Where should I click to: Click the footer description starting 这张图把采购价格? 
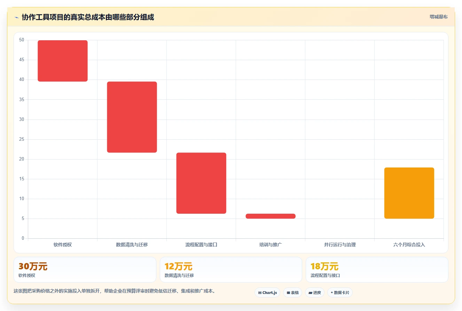pos(114,291)
